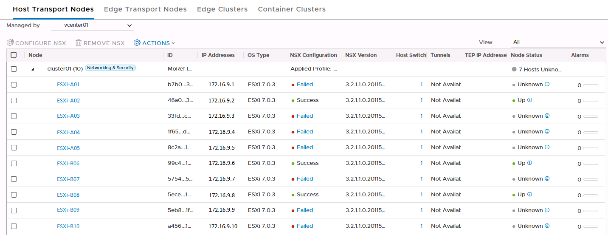Click the alarms bar for ESXi-A05
Image resolution: width=608 pixels, height=235 pixels.
[591, 148]
